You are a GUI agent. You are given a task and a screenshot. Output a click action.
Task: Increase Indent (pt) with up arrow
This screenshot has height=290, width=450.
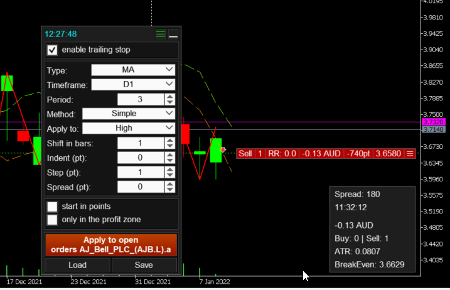click(x=170, y=155)
